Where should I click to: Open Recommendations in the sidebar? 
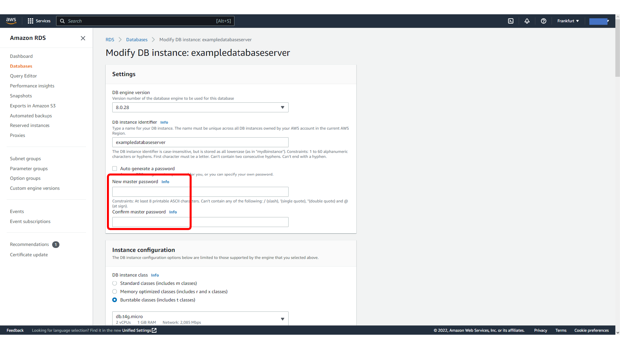click(29, 244)
